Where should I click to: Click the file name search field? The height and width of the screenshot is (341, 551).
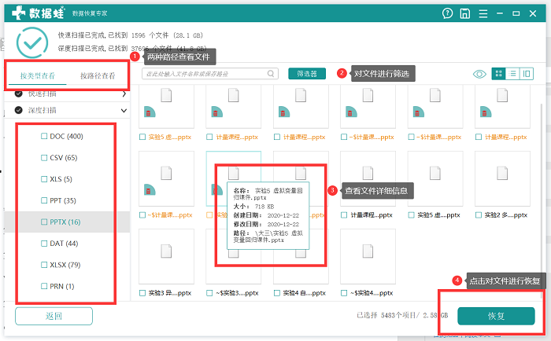coord(210,74)
